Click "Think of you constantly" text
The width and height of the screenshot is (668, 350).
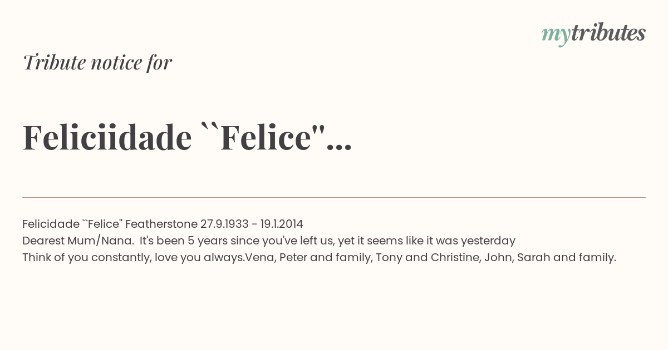(86, 257)
